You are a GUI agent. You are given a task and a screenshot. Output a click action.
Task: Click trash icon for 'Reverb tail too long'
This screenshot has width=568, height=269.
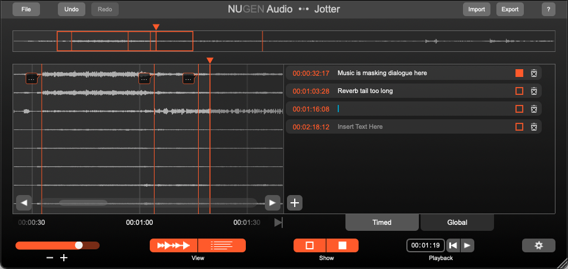[x=534, y=91]
